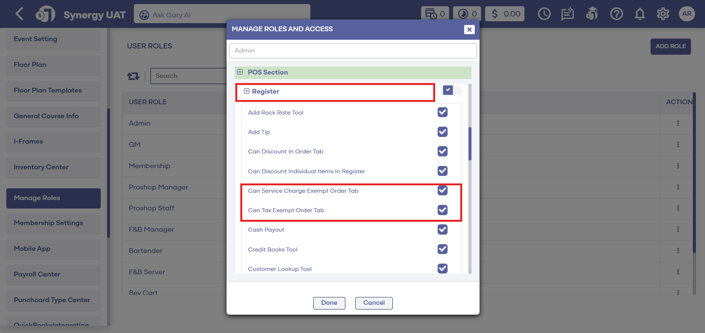Toggle the Cash Payout checkbox
Viewport: 705px width, 333px height.
442,229
